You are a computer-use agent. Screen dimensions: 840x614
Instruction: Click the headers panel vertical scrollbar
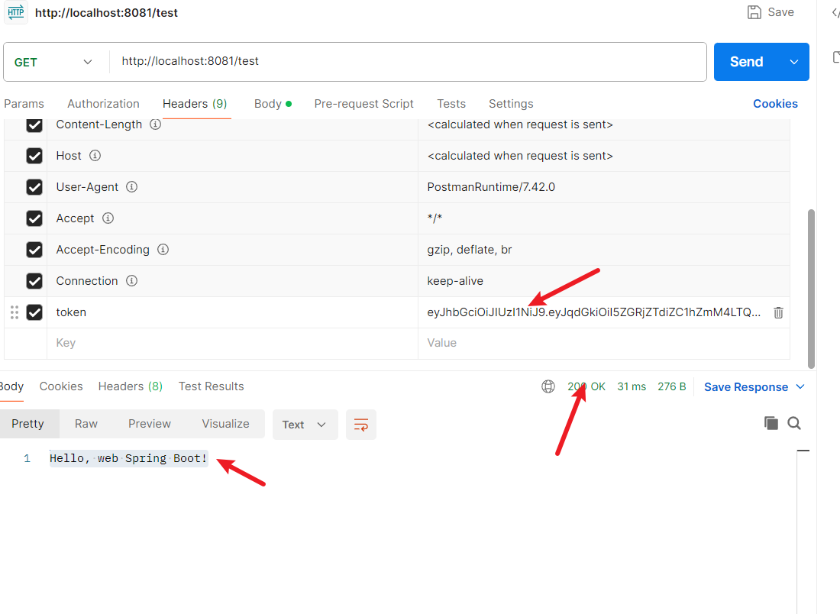811,289
